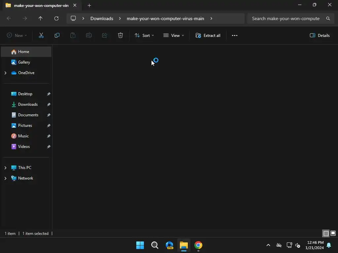
Task: Click the Share icon in toolbar
Action: tap(105, 36)
